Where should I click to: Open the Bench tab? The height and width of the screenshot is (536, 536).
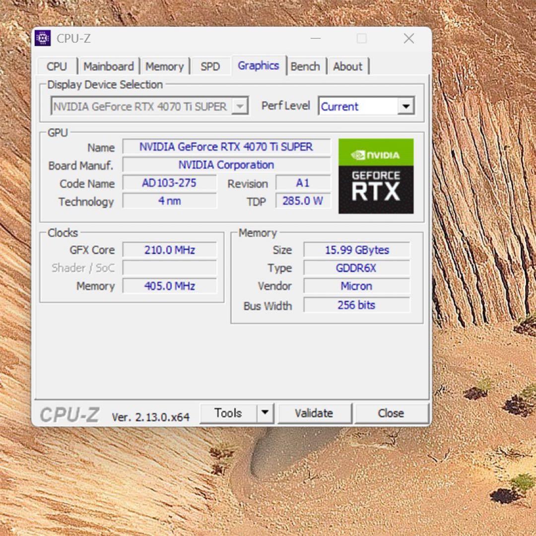click(306, 66)
